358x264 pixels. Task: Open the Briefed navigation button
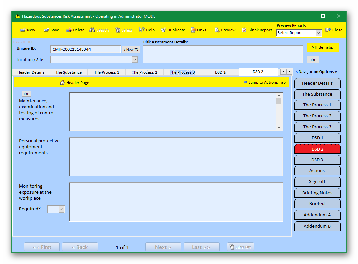(317, 203)
